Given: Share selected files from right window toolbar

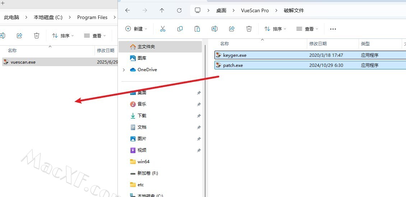Looking at the screenshot, I should coord(232,29).
